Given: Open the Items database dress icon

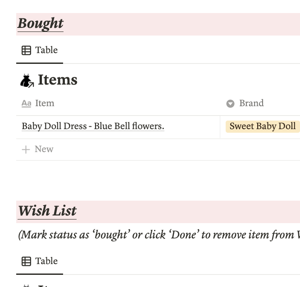Looking at the screenshot, I should (x=27, y=81).
